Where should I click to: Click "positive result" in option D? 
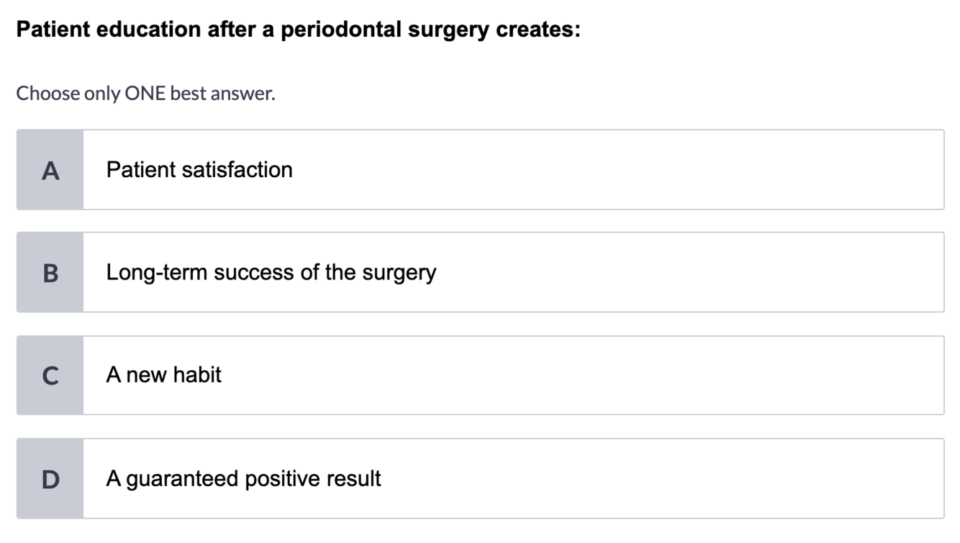click(x=313, y=479)
